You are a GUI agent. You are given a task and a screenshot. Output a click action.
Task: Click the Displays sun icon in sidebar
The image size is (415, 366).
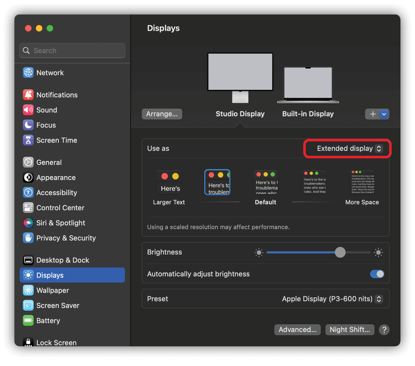point(28,275)
